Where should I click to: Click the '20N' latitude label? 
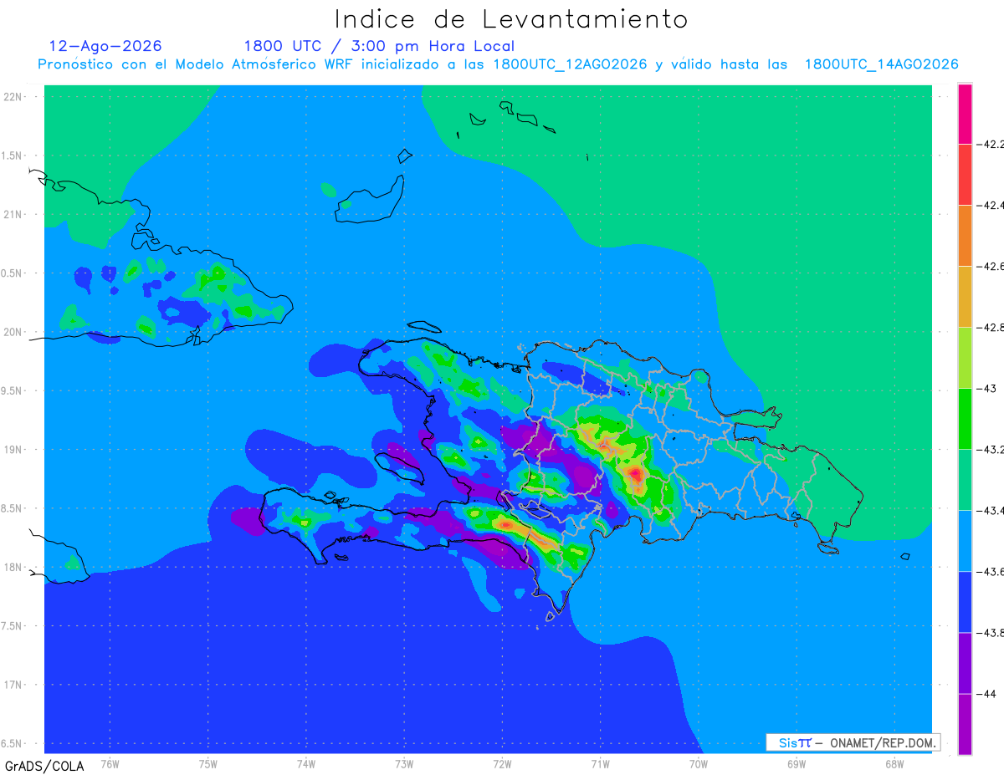13,333
